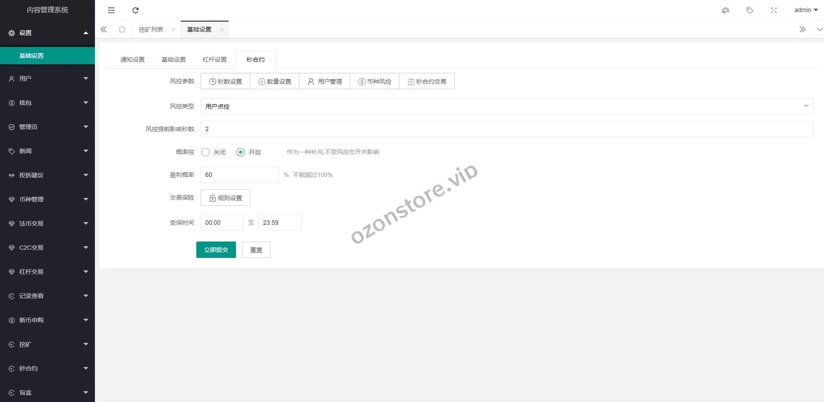Click the 盈利概率 input field
The image size is (824, 402).
pos(239,175)
